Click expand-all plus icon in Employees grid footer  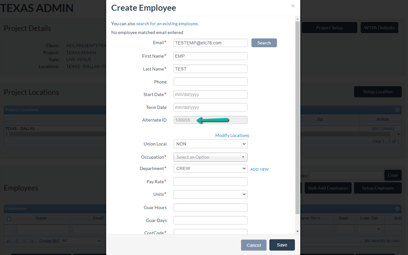32,241
